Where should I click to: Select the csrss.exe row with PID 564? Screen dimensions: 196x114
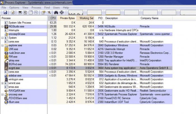[86, 72]
